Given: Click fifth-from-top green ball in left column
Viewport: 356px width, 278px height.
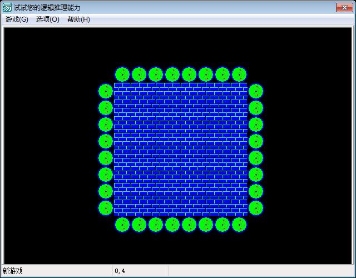Looking at the screenshot, I should (106, 158).
